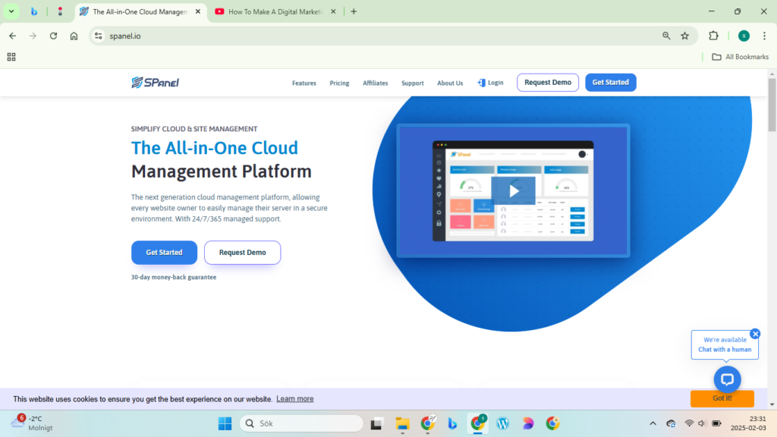The image size is (777, 437).
Task: Open File Explorer from the taskbar
Action: (402, 423)
